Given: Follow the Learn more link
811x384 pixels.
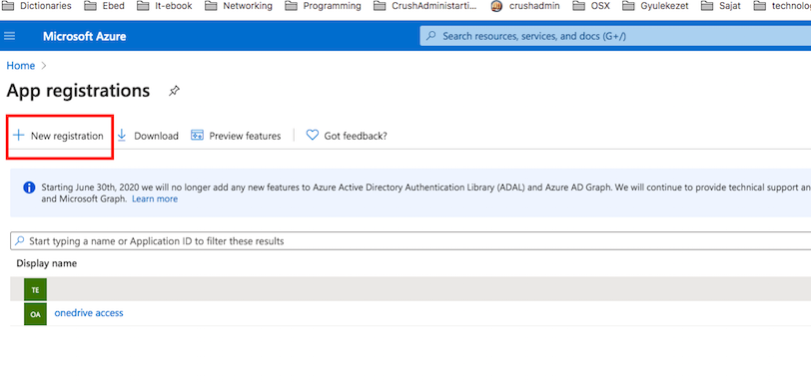Looking at the screenshot, I should (x=155, y=198).
